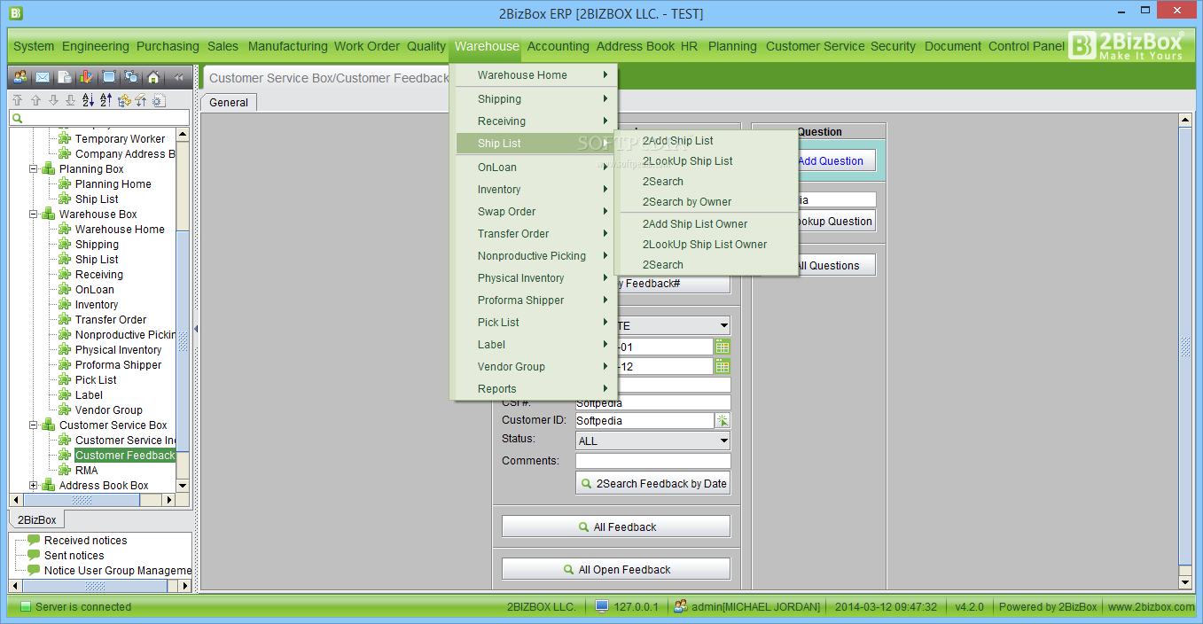Expand the Pick List submenu in Warehouse menu

pos(535,322)
